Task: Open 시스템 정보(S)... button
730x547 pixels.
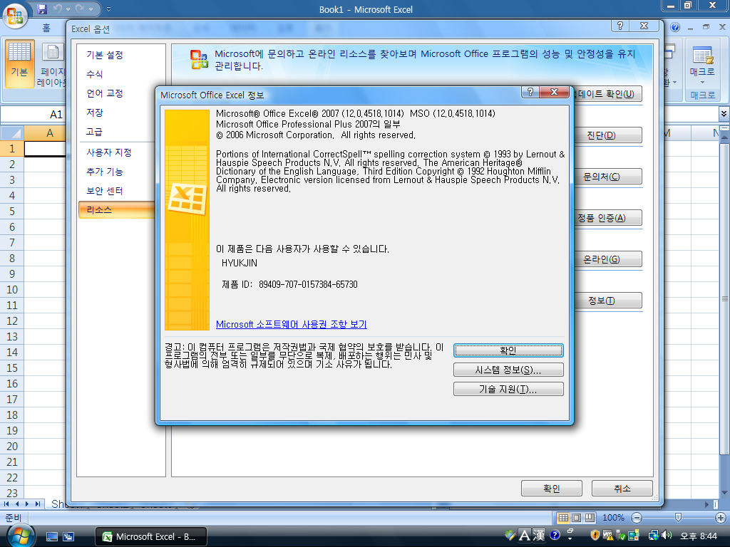Action: coord(508,370)
